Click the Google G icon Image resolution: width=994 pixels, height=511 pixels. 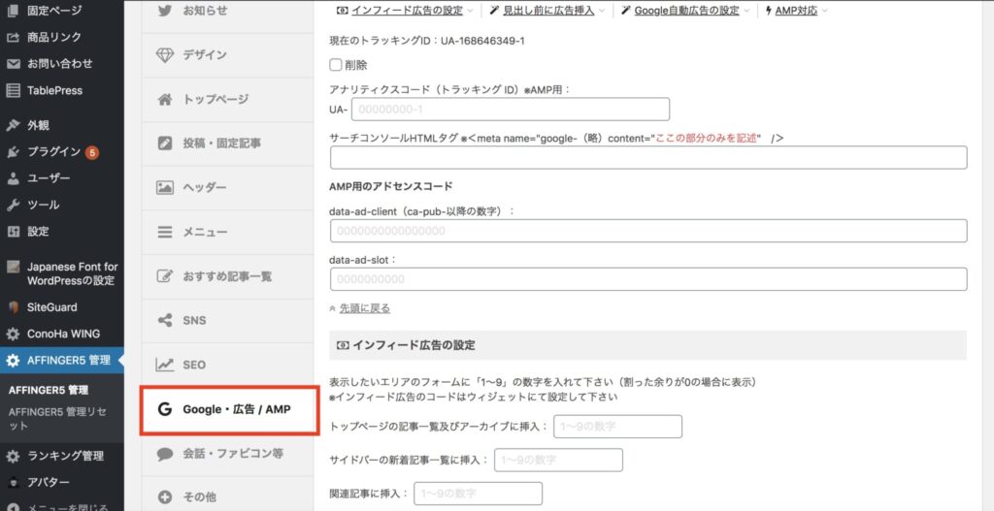(x=165, y=409)
